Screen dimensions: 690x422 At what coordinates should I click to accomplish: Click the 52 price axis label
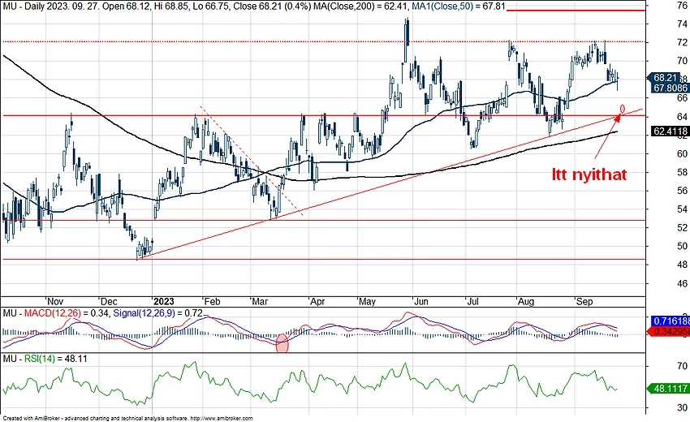pos(683,227)
